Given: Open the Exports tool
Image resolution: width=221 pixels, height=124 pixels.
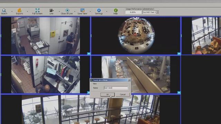Looking at the screenshot, I should coord(19,11).
